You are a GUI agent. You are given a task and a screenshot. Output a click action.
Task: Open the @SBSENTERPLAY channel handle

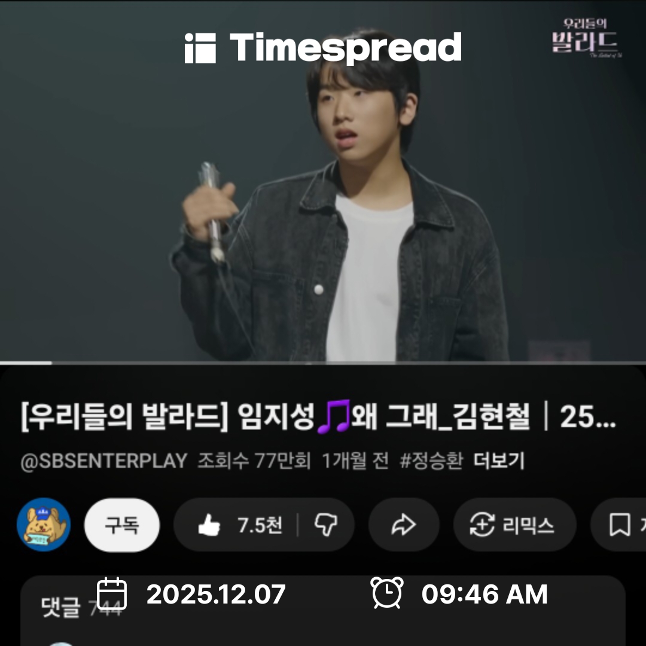tap(104, 461)
